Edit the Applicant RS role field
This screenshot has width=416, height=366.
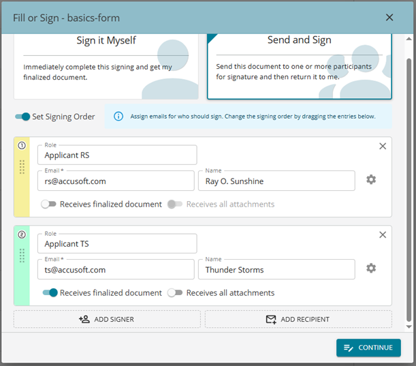click(x=117, y=155)
